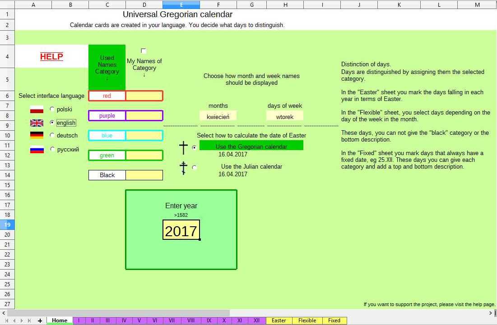Open the Flexible sheet tab
The image size is (497, 325).
pyautogui.click(x=307, y=320)
